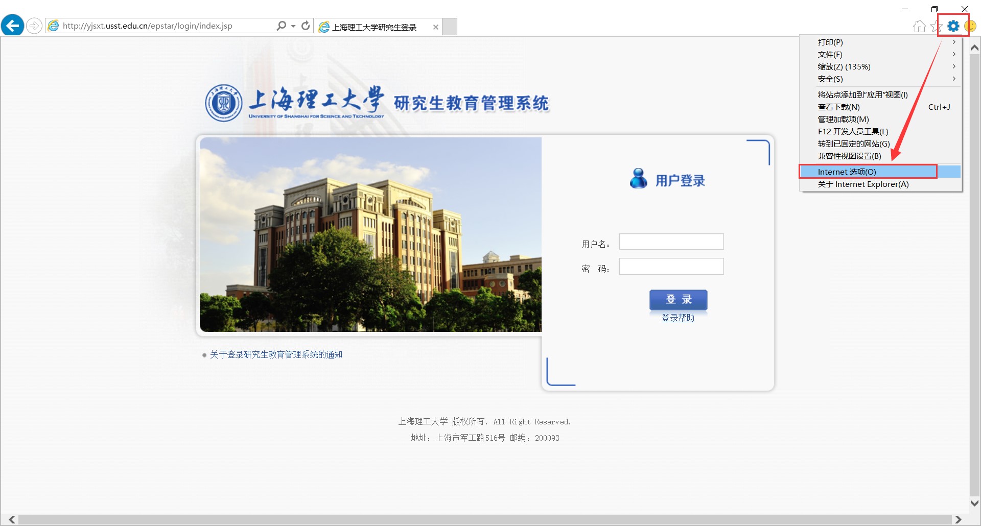Screen dimensions: 981x526
Task: Click the IE page icon in address bar
Action: [x=54, y=26]
